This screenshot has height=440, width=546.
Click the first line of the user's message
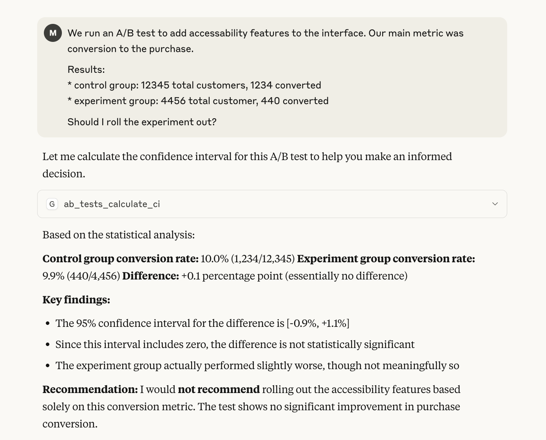(x=265, y=33)
